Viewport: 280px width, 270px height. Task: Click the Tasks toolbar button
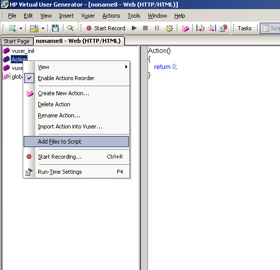point(244,28)
